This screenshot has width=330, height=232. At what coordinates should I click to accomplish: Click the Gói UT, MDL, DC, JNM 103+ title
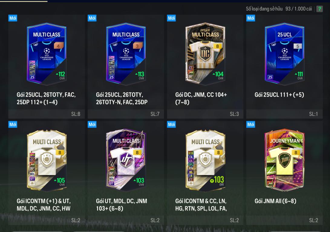(121, 205)
